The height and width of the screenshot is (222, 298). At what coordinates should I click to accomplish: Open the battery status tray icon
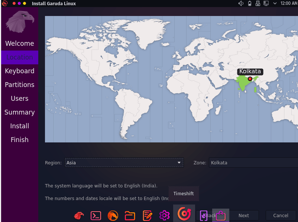pyautogui.click(x=250, y=3)
